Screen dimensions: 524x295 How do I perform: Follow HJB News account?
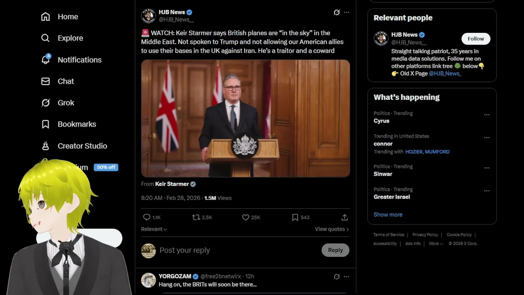coord(476,39)
